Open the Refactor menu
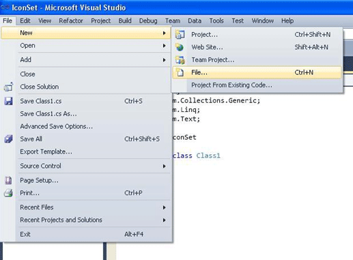The height and width of the screenshot is (260, 353). [71, 20]
